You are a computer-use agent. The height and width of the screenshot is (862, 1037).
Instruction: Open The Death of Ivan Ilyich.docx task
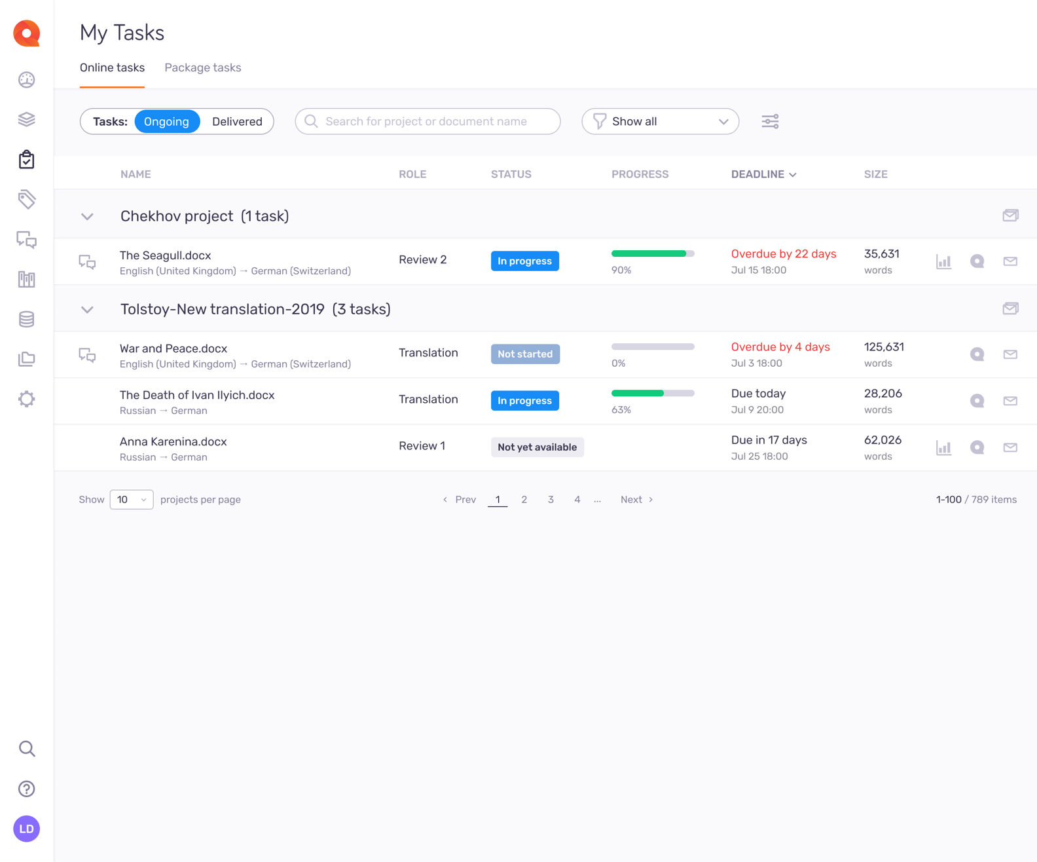point(197,395)
